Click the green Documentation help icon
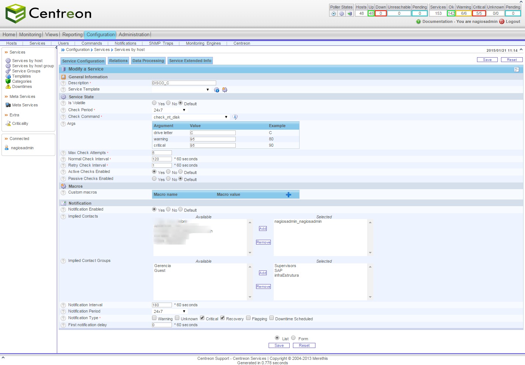Screen dimensions: 525x365 [418, 21]
